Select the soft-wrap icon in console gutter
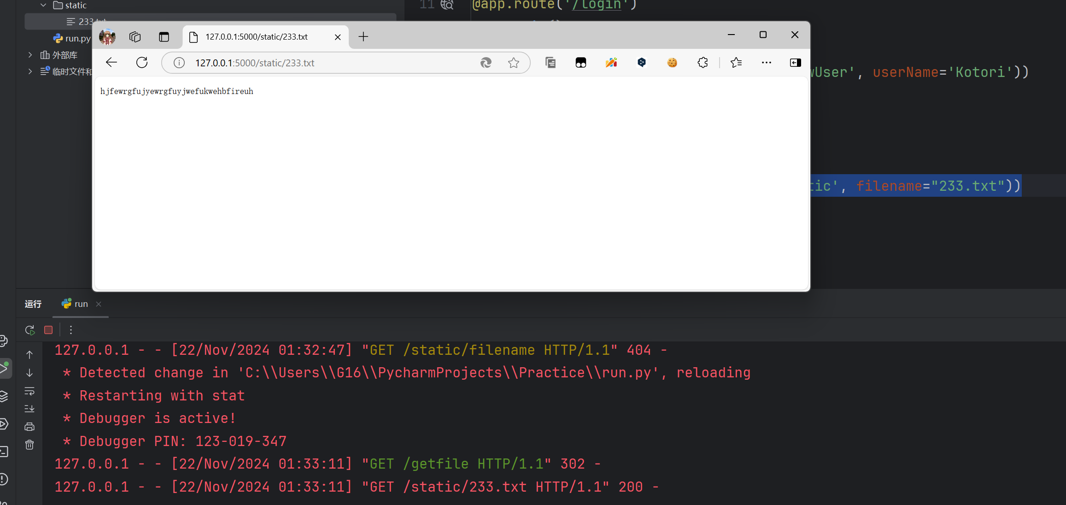This screenshot has height=505, width=1066. (29, 391)
